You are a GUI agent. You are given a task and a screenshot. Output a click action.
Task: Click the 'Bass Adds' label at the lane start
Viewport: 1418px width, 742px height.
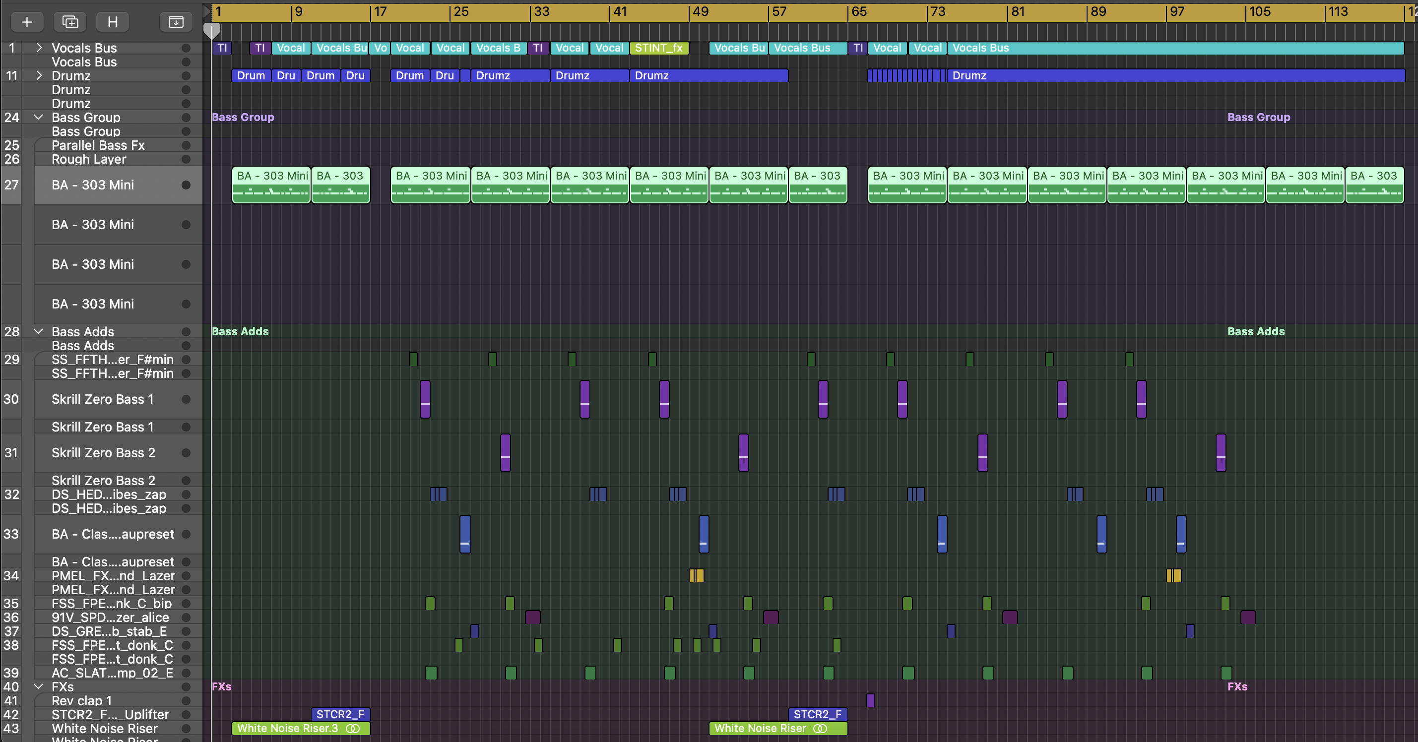point(240,331)
